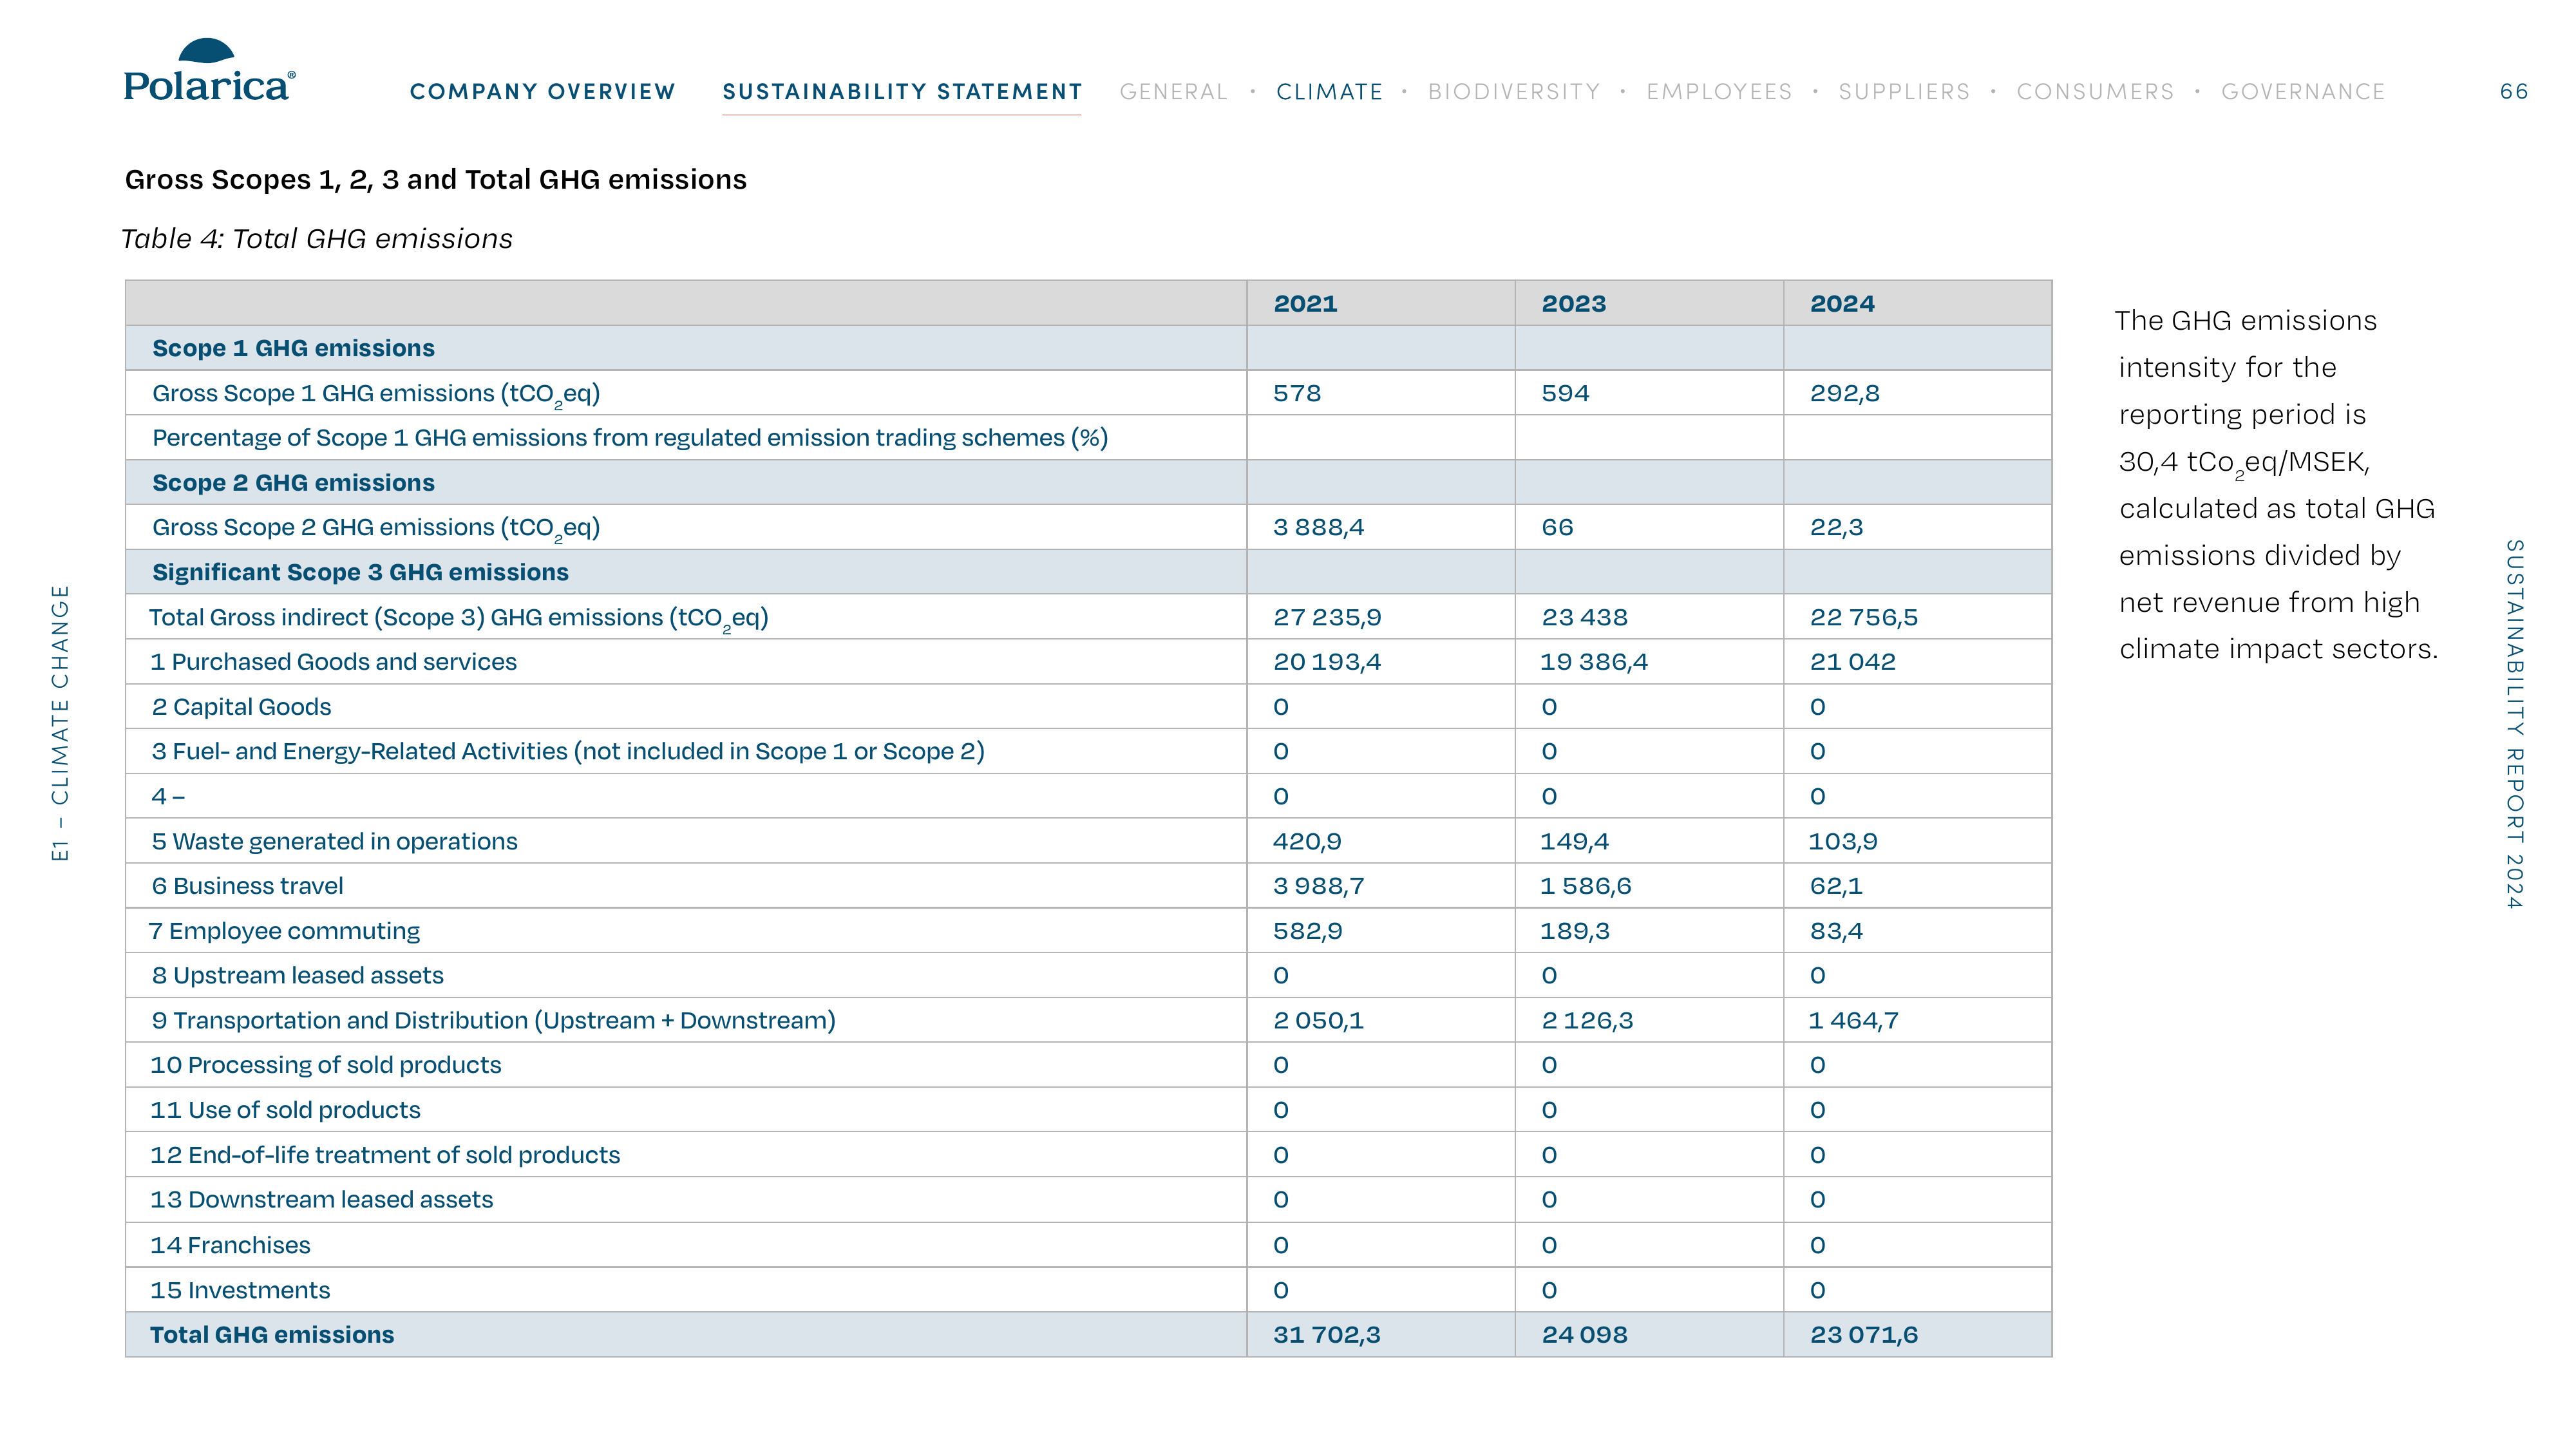The height and width of the screenshot is (1449, 2576).
Task: Click Scope 3 total value 27 235,9
Action: 1327,617
